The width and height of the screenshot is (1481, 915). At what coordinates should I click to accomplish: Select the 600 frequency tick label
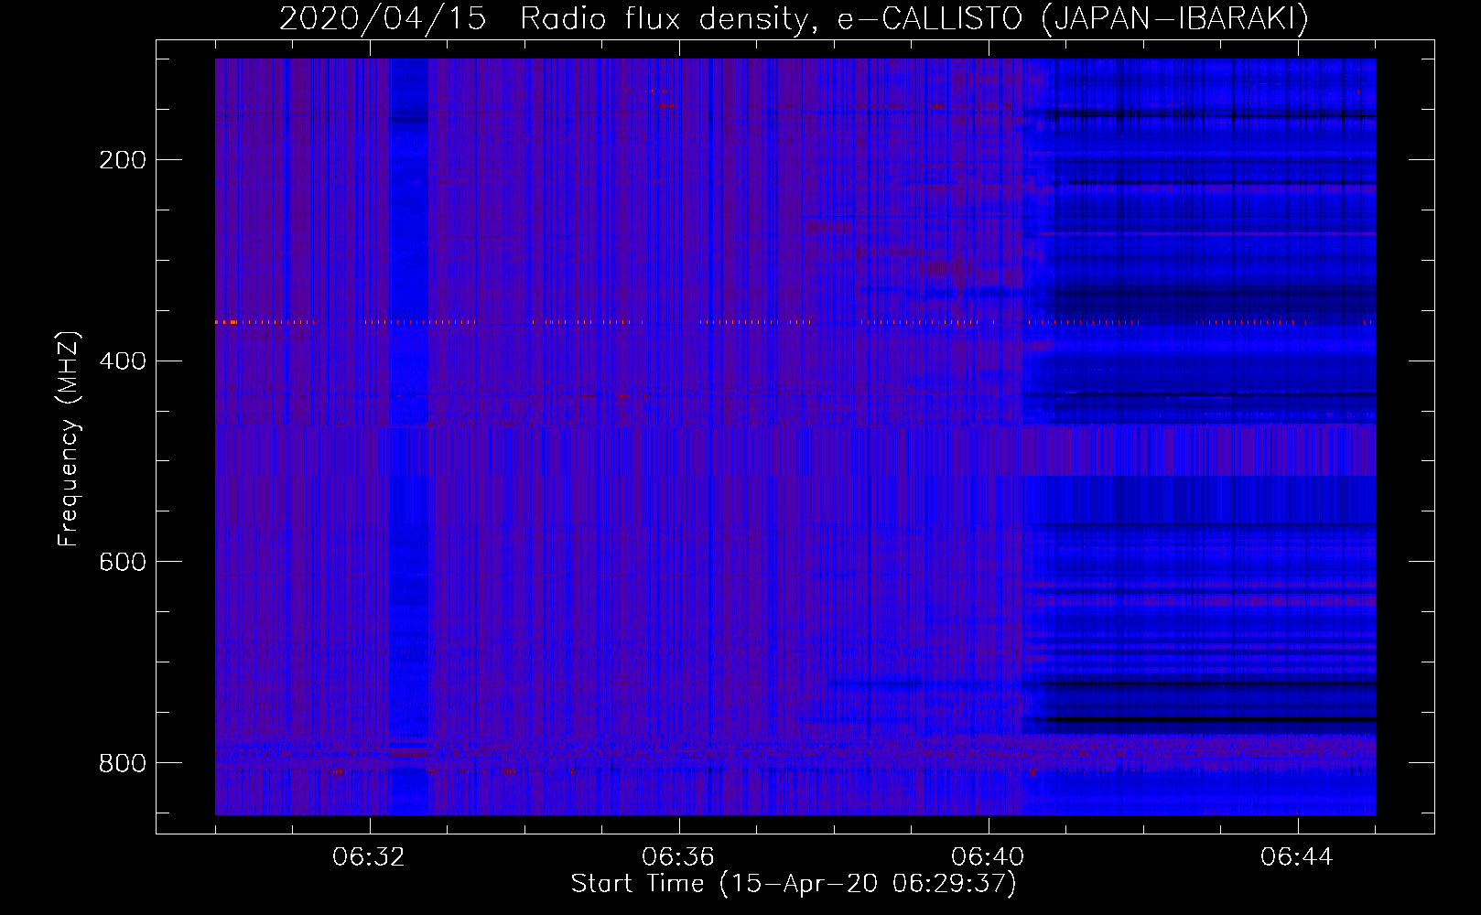pyautogui.click(x=123, y=561)
